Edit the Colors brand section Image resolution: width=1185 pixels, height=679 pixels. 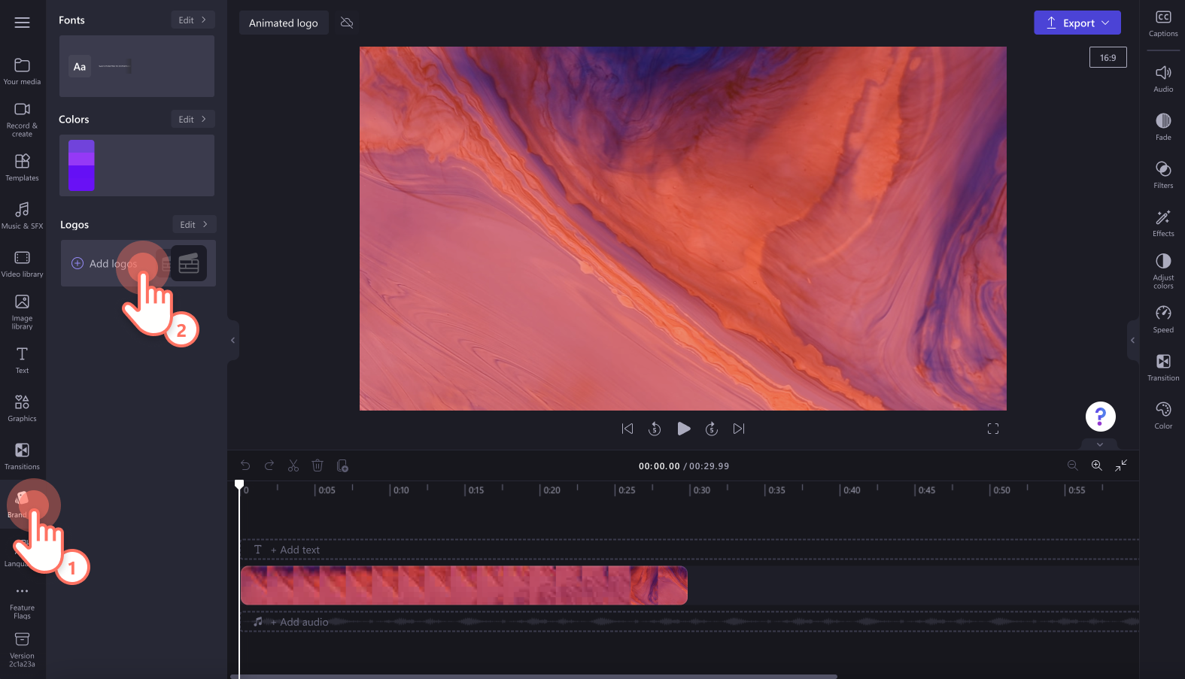[193, 120]
